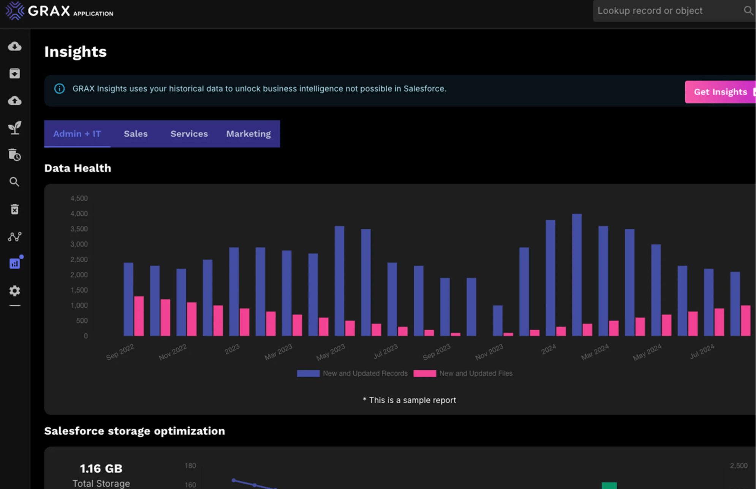Click the search magnifier in lookup field

coord(748,11)
